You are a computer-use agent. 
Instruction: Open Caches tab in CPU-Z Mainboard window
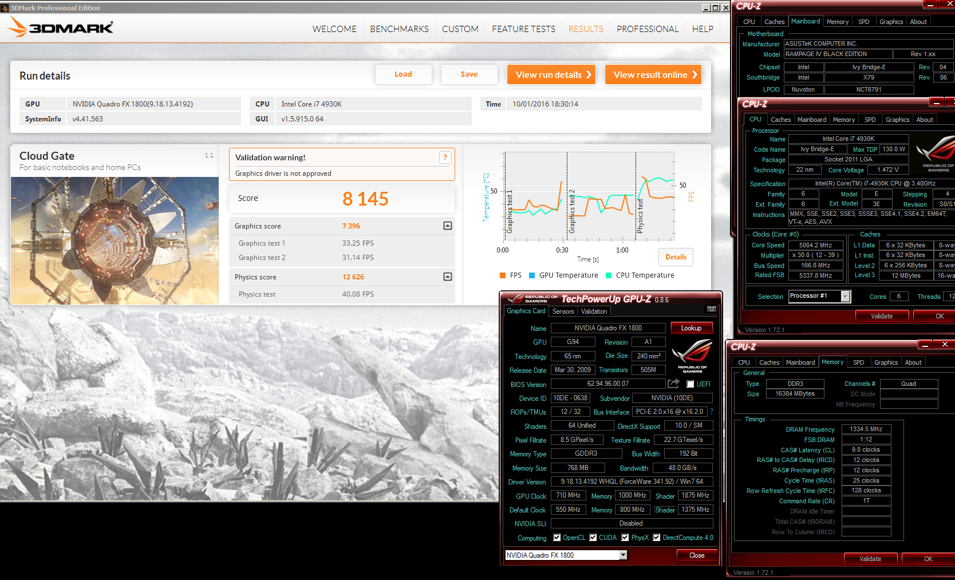pyautogui.click(x=774, y=22)
